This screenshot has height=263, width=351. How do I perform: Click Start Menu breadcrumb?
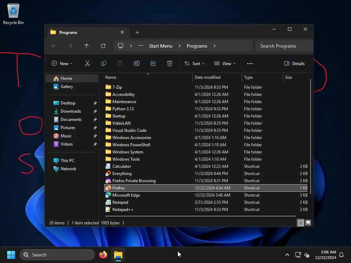coord(160,46)
